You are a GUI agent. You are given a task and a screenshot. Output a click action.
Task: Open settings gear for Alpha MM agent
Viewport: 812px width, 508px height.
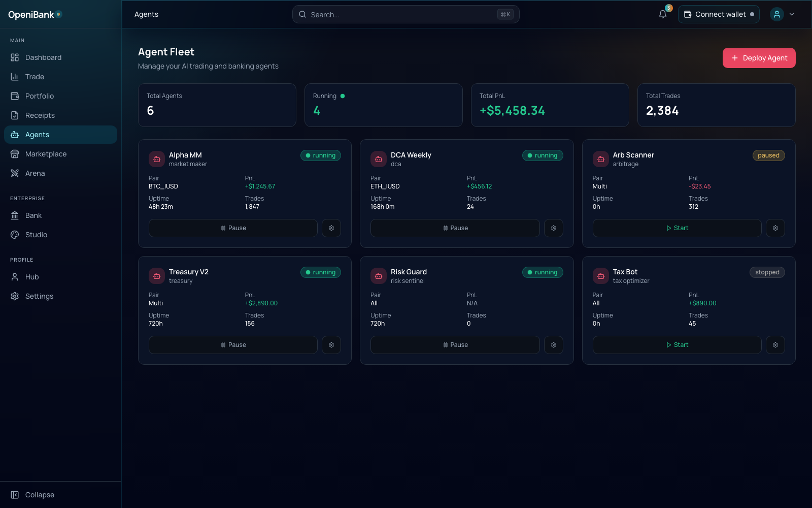[331, 228]
